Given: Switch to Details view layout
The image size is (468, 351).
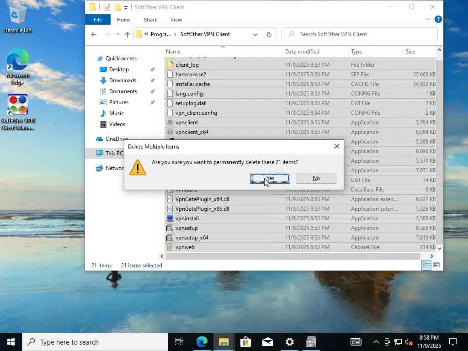Looking at the screenshot, I should (x=426, y=265).
